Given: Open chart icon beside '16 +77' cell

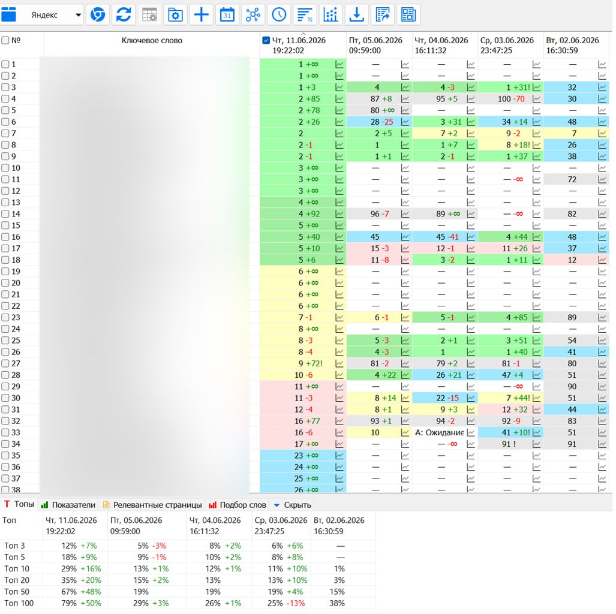Looking at the screenshot, I should pos(339,421).
